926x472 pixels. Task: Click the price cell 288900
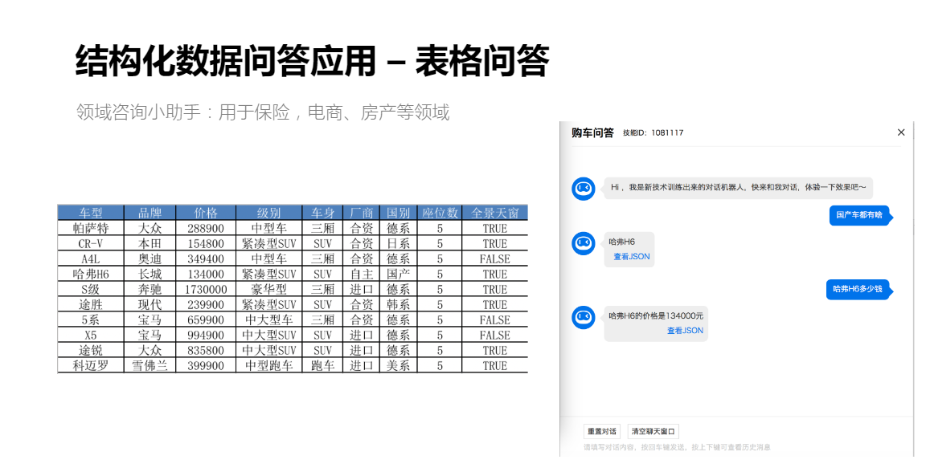[x=206, y=228]
